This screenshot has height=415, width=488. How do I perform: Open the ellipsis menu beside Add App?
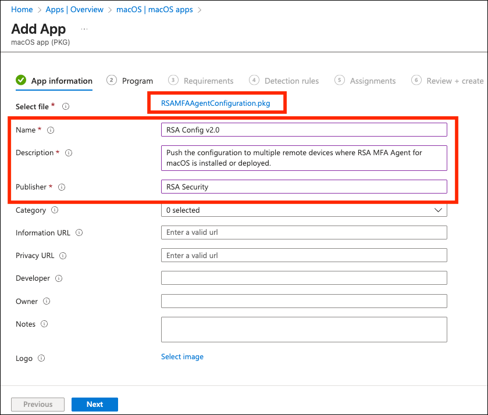pos(84,28)
